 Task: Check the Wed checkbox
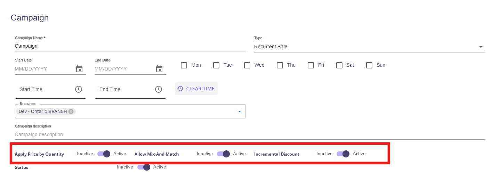[x=247, y=65]
